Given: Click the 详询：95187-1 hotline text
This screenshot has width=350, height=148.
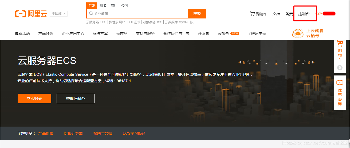Looking at the screenshot, I should 118,81.
